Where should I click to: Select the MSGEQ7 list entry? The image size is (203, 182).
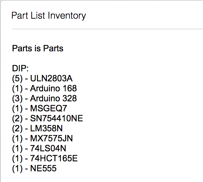point(40,108)
